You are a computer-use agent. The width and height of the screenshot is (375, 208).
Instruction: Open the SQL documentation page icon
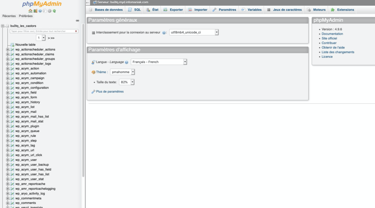tap(44, 11)
